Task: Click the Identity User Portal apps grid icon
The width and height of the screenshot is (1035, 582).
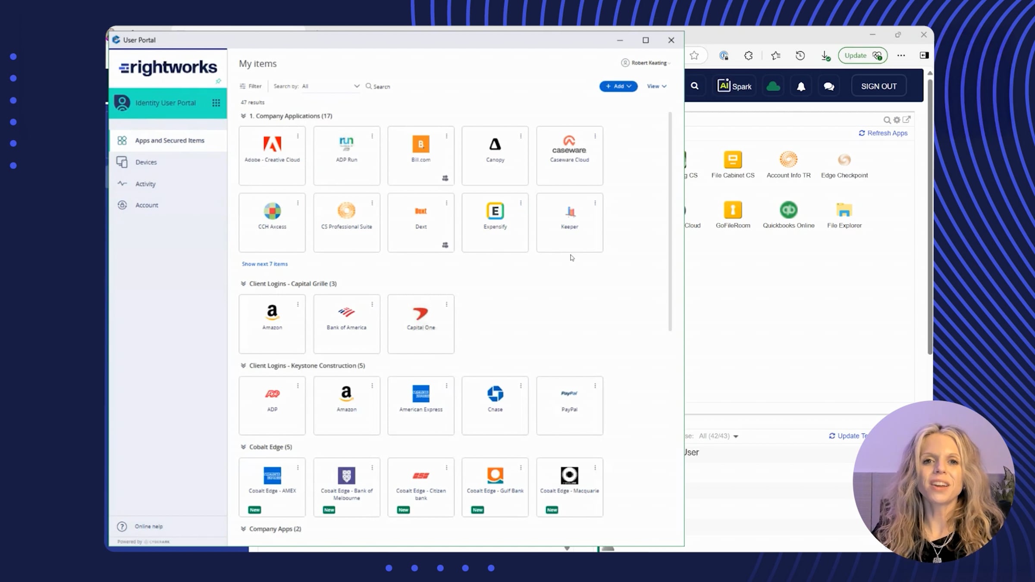Action: tap(216, 103)
